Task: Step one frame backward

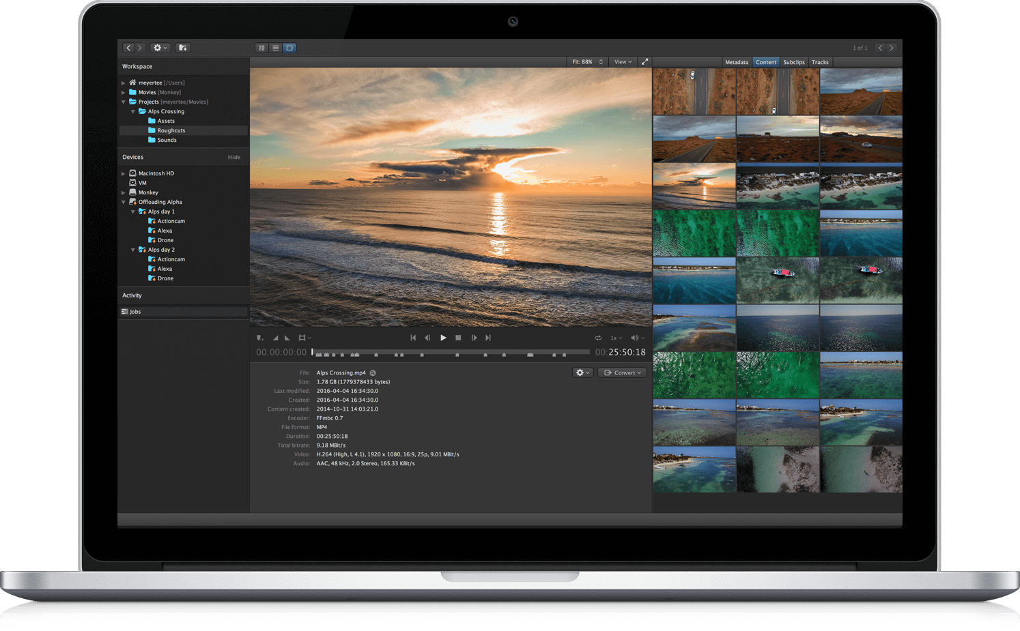Action: tap(427, 338)
